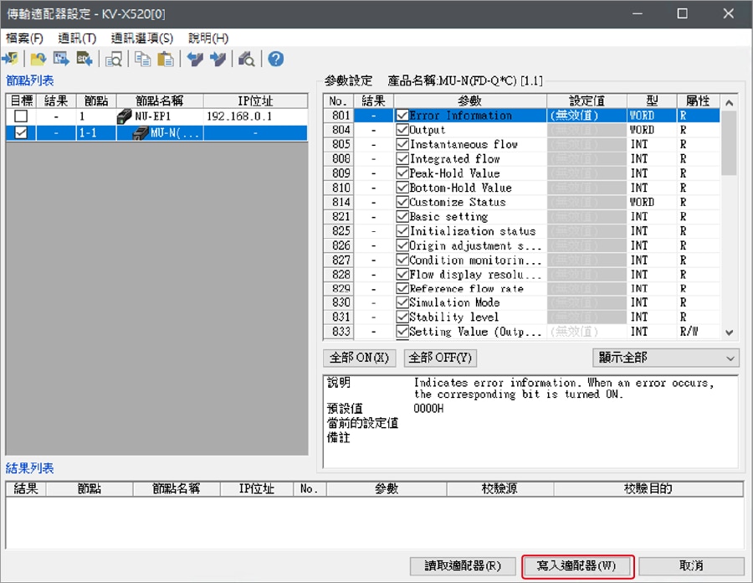Uncheck the Instantaneous flow parameter checkbox
Image resolution: width=753 pixels, height=583 pixels.
pyautogui.click(x=402, y=144)
